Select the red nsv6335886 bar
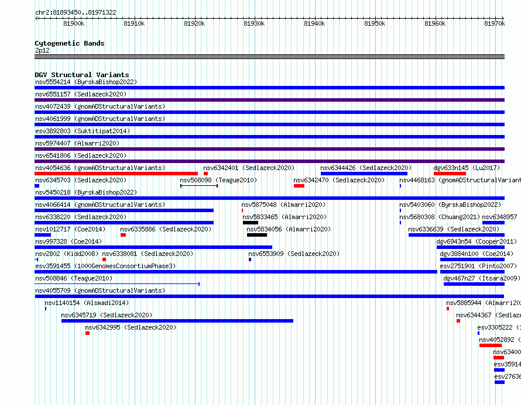This screenshot has height=405, width=521. pos(124,235)
